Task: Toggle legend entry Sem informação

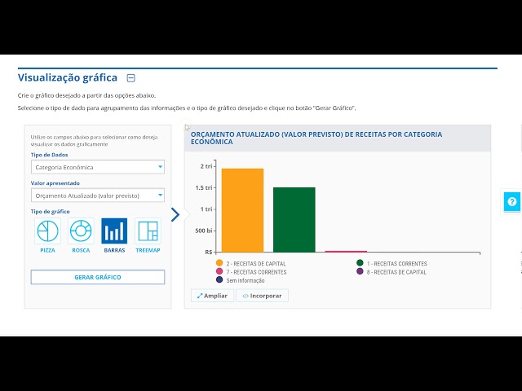Action: 241,280
